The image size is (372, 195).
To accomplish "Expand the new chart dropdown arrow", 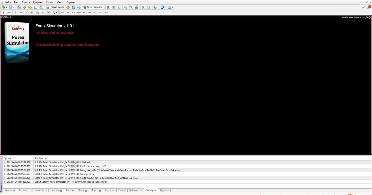I will tap(7, 7).
